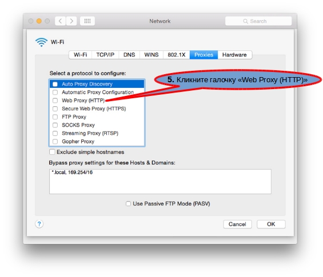Switch to the TCP/IP tab

click(x=105, y=55)
